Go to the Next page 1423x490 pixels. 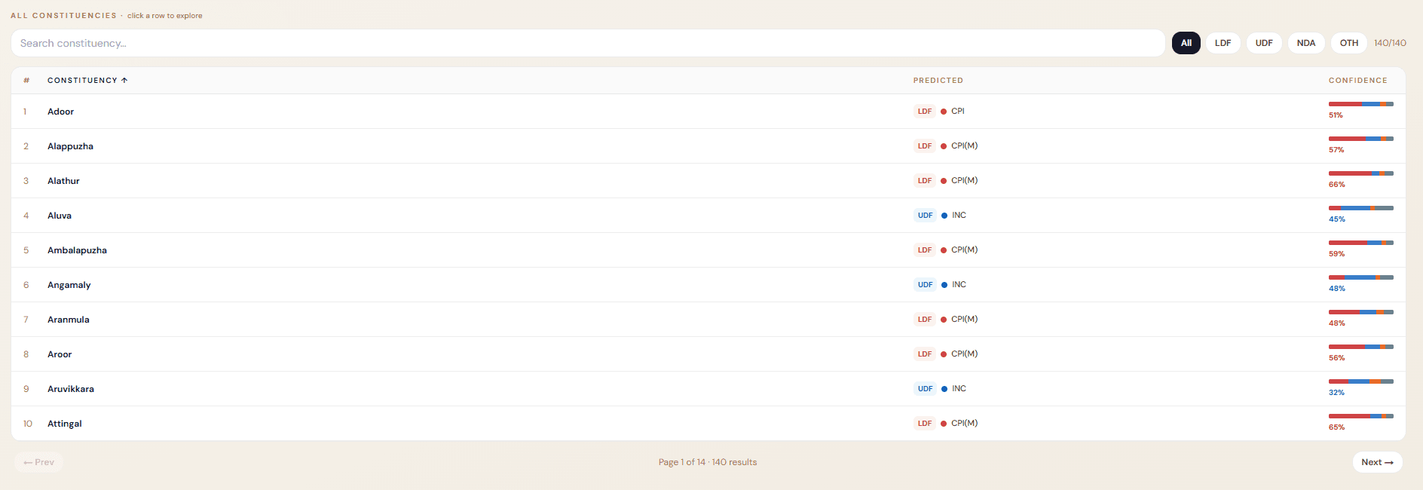pos(1377,462)
